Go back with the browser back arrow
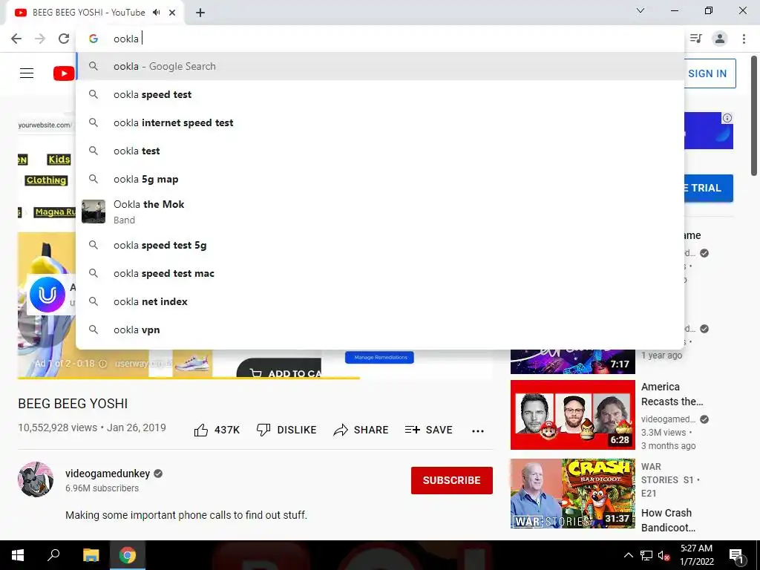 click(16, 39)
